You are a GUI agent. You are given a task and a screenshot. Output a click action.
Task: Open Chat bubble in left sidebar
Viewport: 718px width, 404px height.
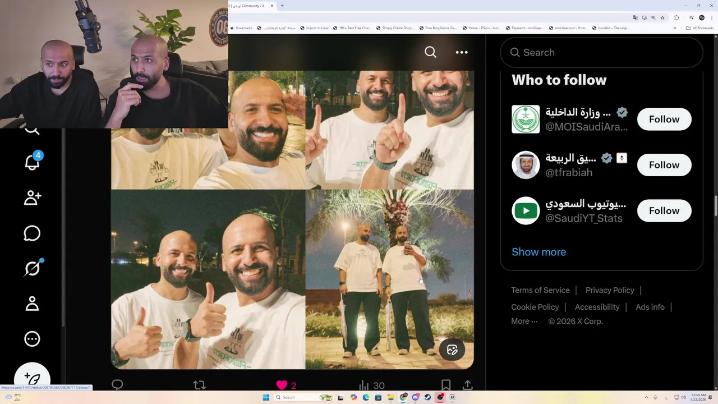pos(32,233)
